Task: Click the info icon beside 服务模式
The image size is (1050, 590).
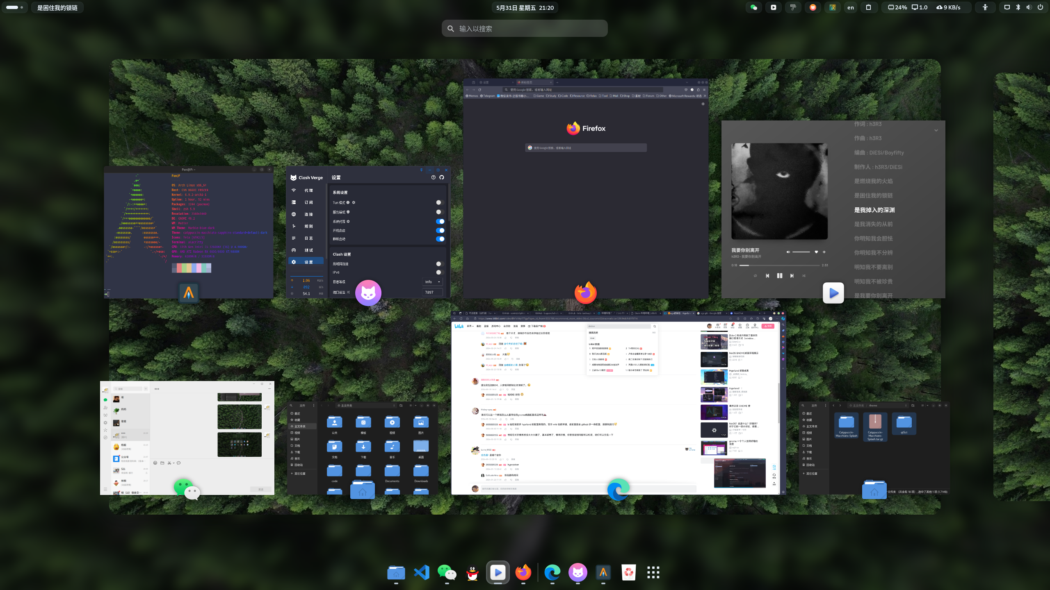Action: pos(348,212)
